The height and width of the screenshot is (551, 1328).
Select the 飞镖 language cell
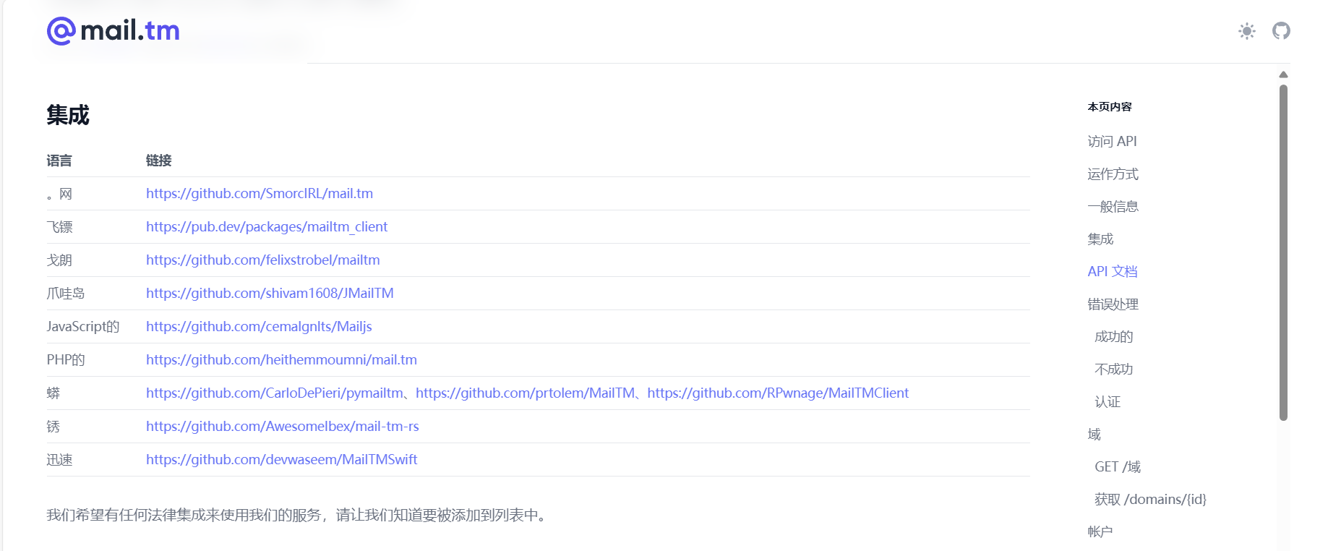click(59, 226)
